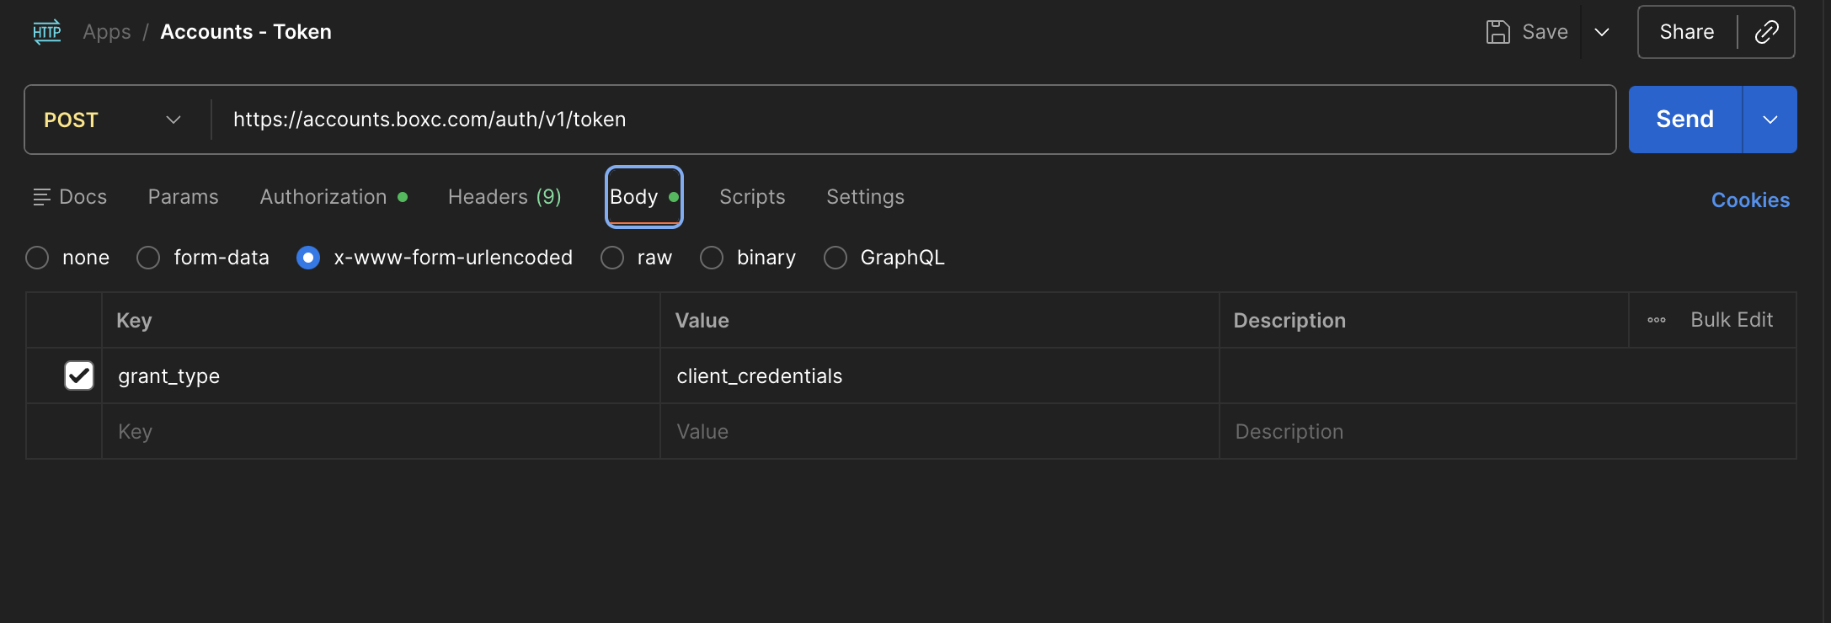Switch to the Params tab
1831x623 pixels.
click(x=184, y=197)
